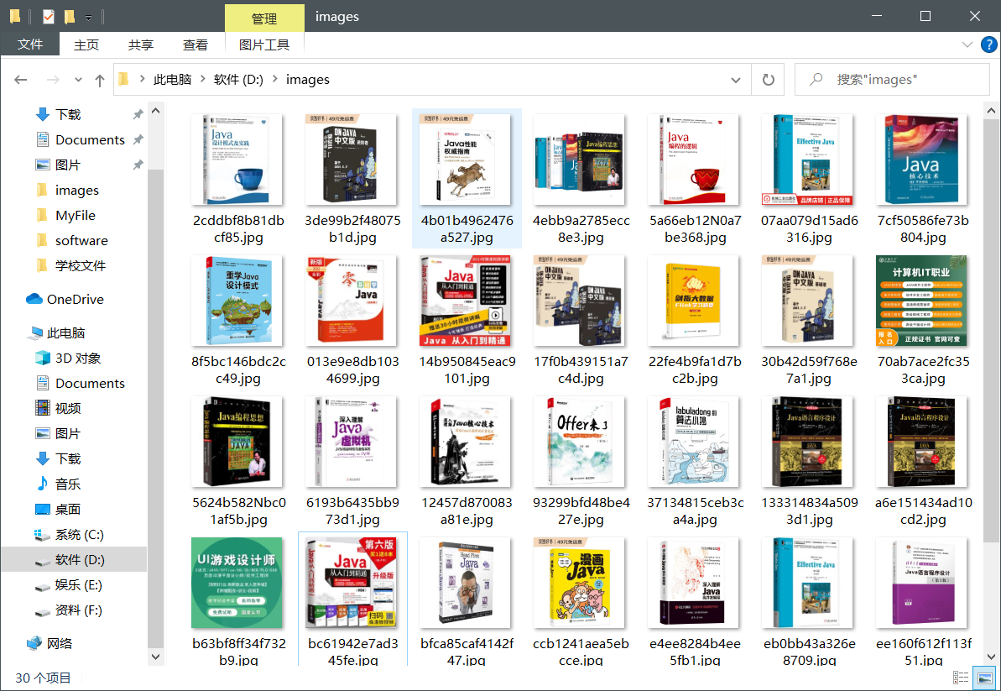This screenshot has height=691, width=1001.
Task: Open the Explorer help icon
Action: (x=988, y=44)
